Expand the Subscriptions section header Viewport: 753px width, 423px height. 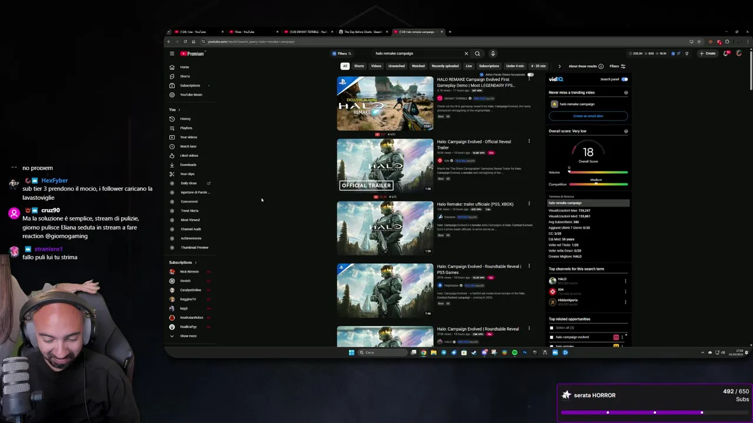coord(183,263)
